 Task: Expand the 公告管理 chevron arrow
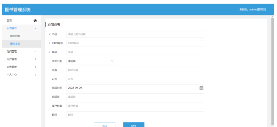click(x=35, y=67)
